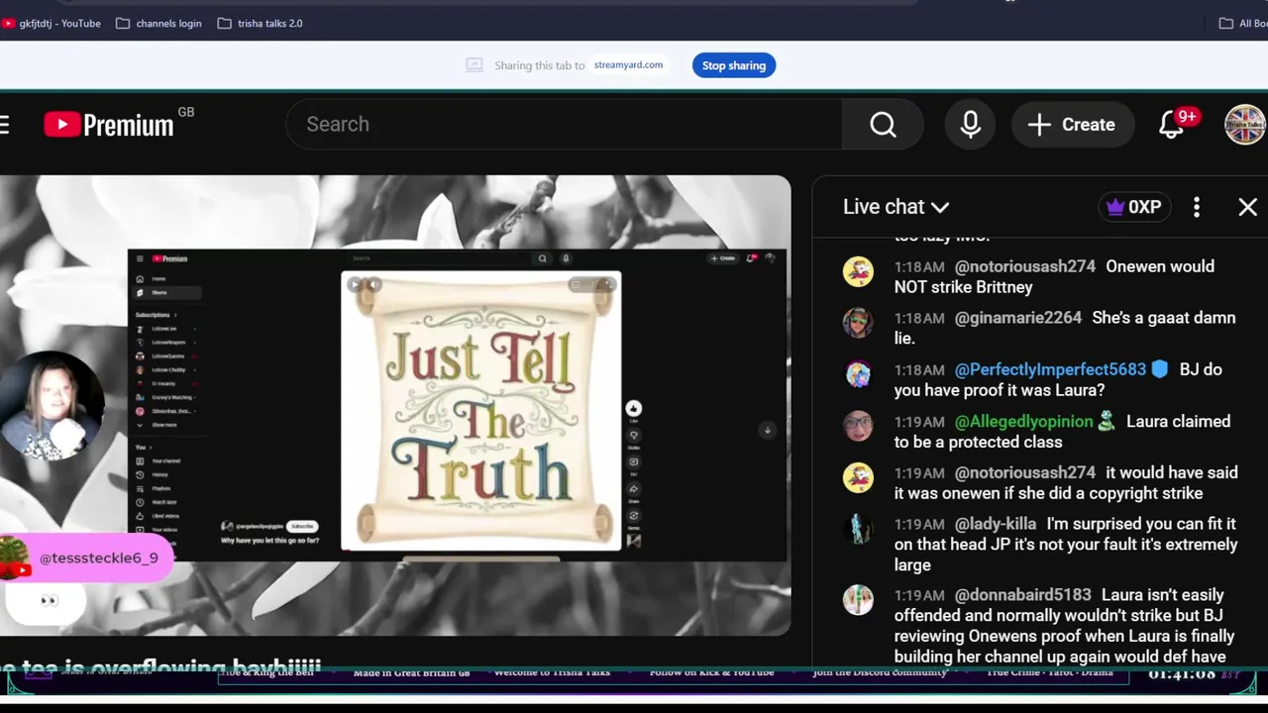Click @ginamarie2264 chat avatar
1268x713 pixels.
coord(858,323)
